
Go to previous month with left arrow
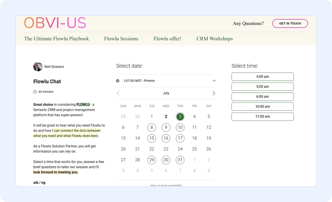point(119,93)
